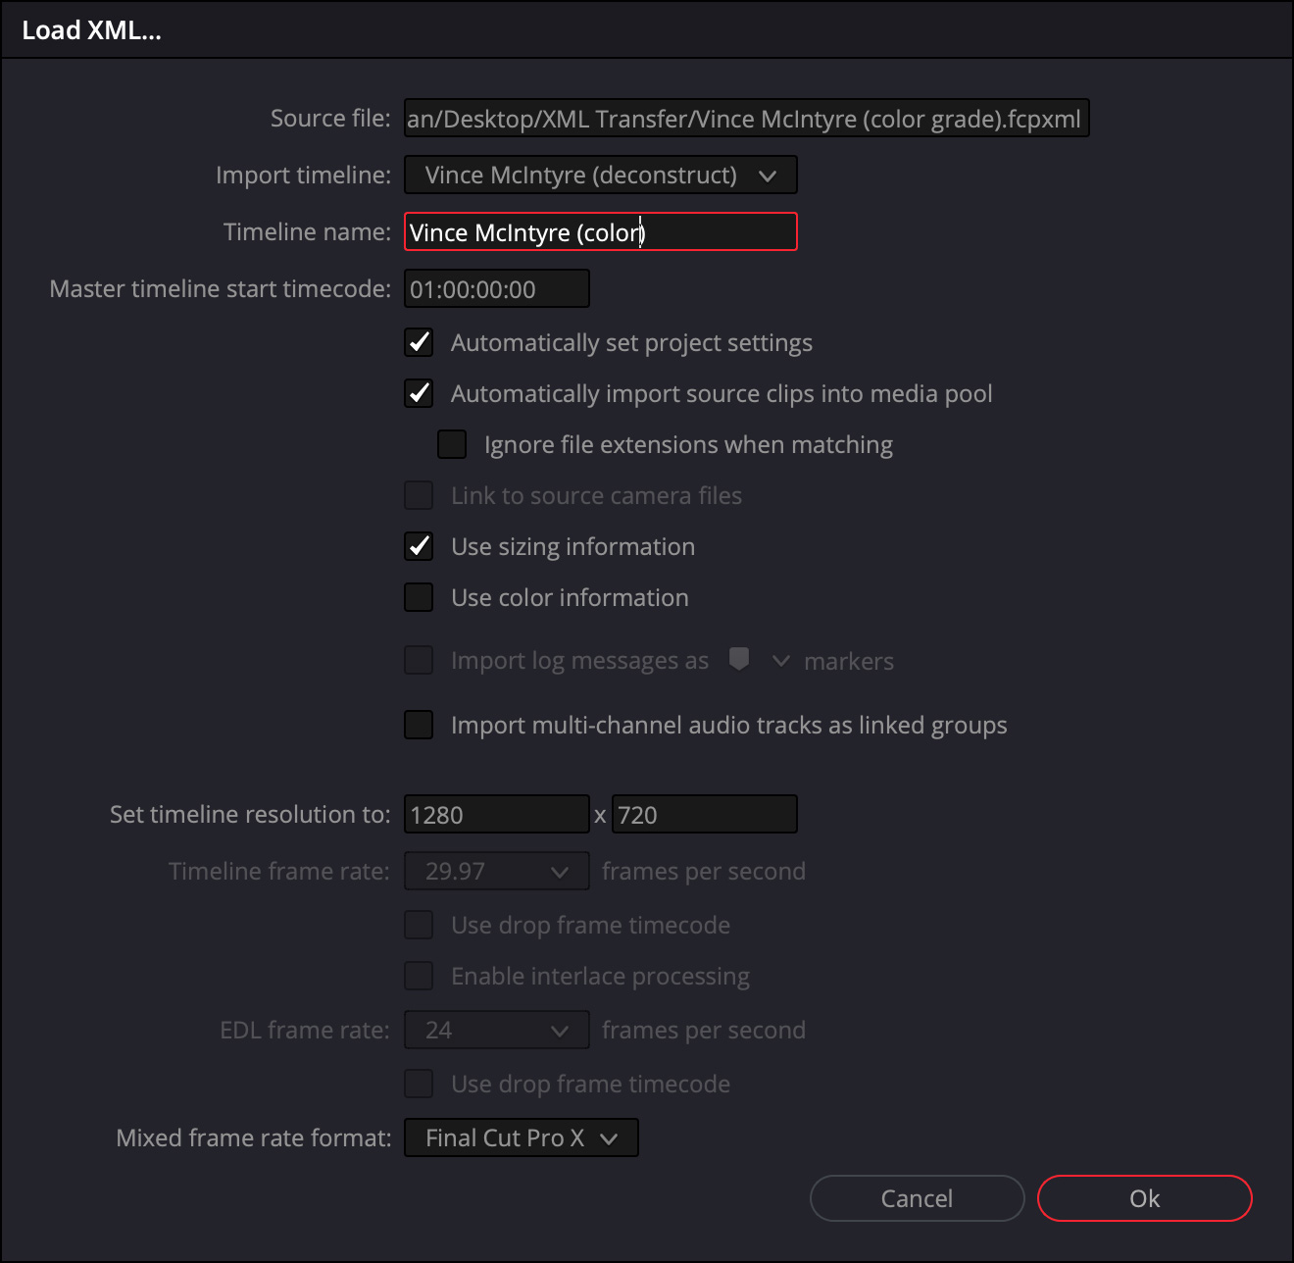This screenshot has height=1263, width=1294.
Task: Toggle Link to source camera files checkbox
Action: [419, 495]
